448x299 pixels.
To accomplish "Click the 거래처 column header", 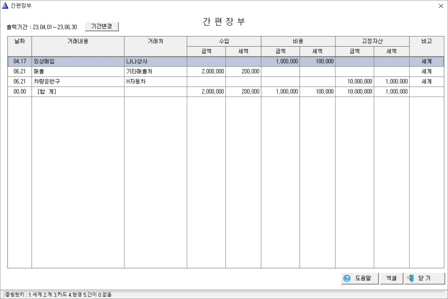I will tap(155, 46).
